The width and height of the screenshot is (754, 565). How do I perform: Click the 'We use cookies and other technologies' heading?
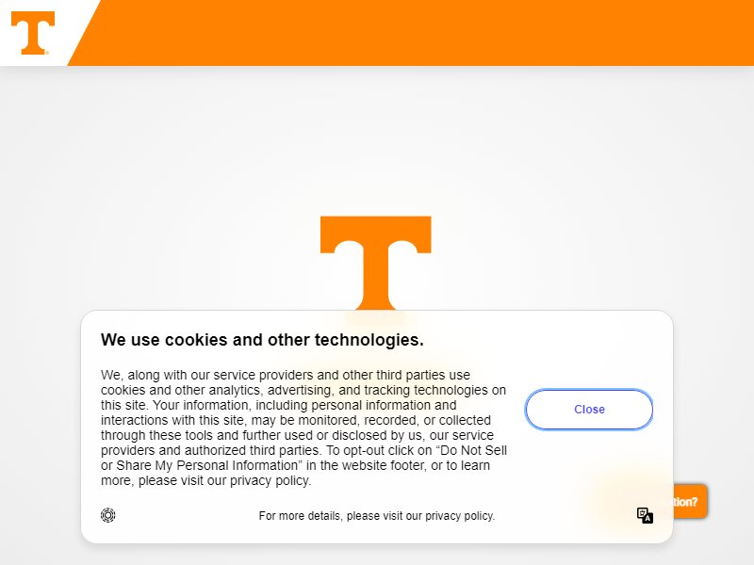click(x=262, y=340)
